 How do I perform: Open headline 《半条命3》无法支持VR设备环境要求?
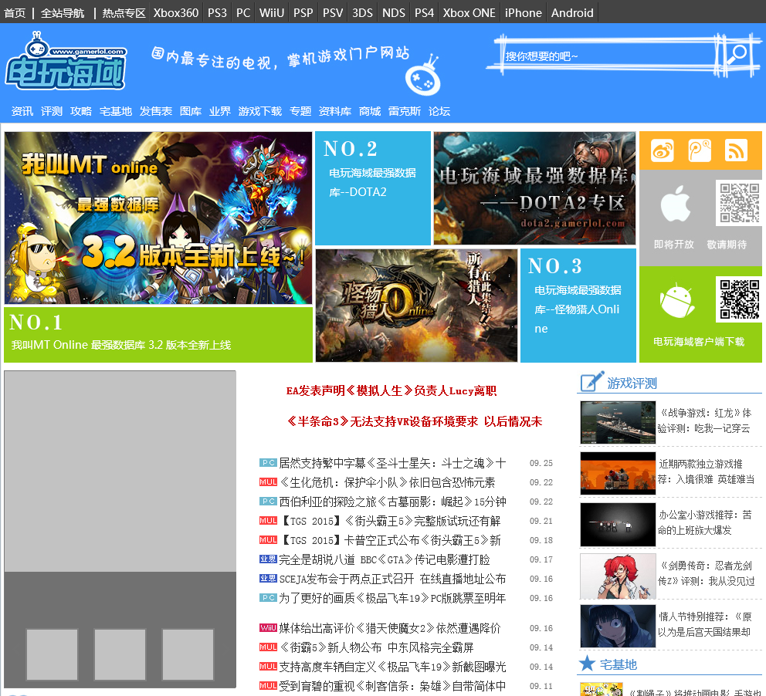(414, 421)
